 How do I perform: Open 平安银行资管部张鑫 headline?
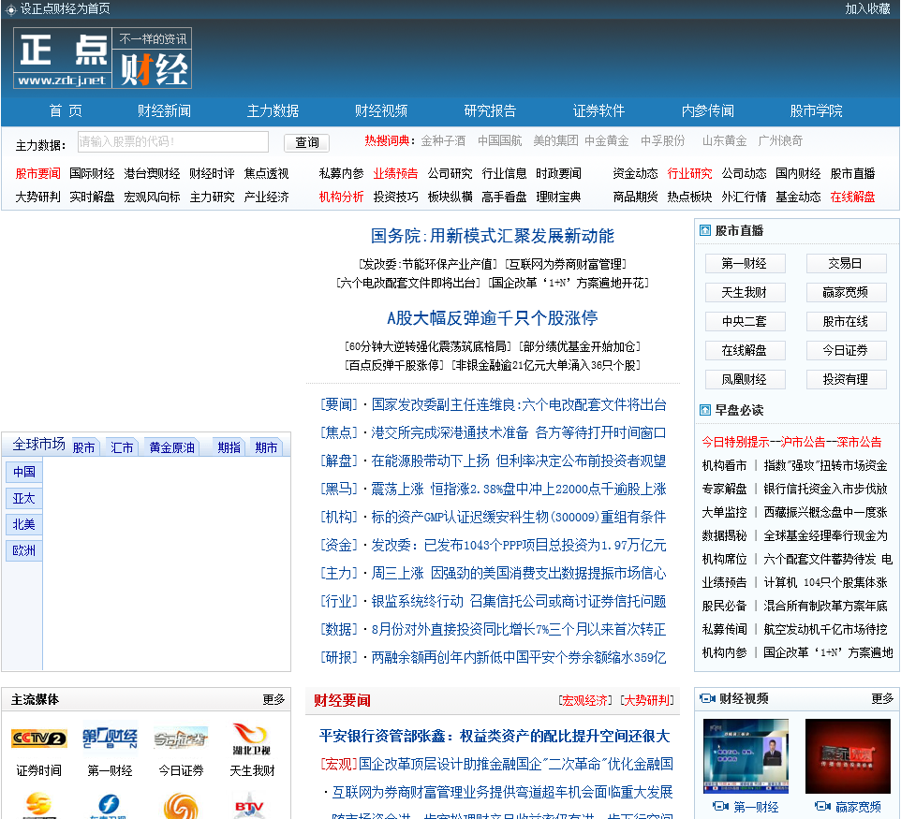pyautogui.click(x=495, y=737)
